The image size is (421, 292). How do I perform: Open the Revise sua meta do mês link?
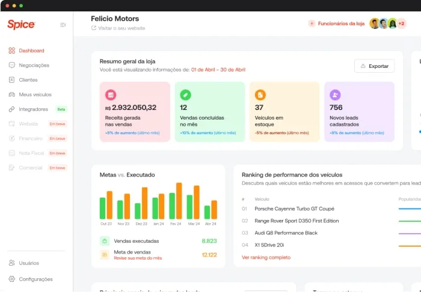pyautogui.click(x=138, y=258)
